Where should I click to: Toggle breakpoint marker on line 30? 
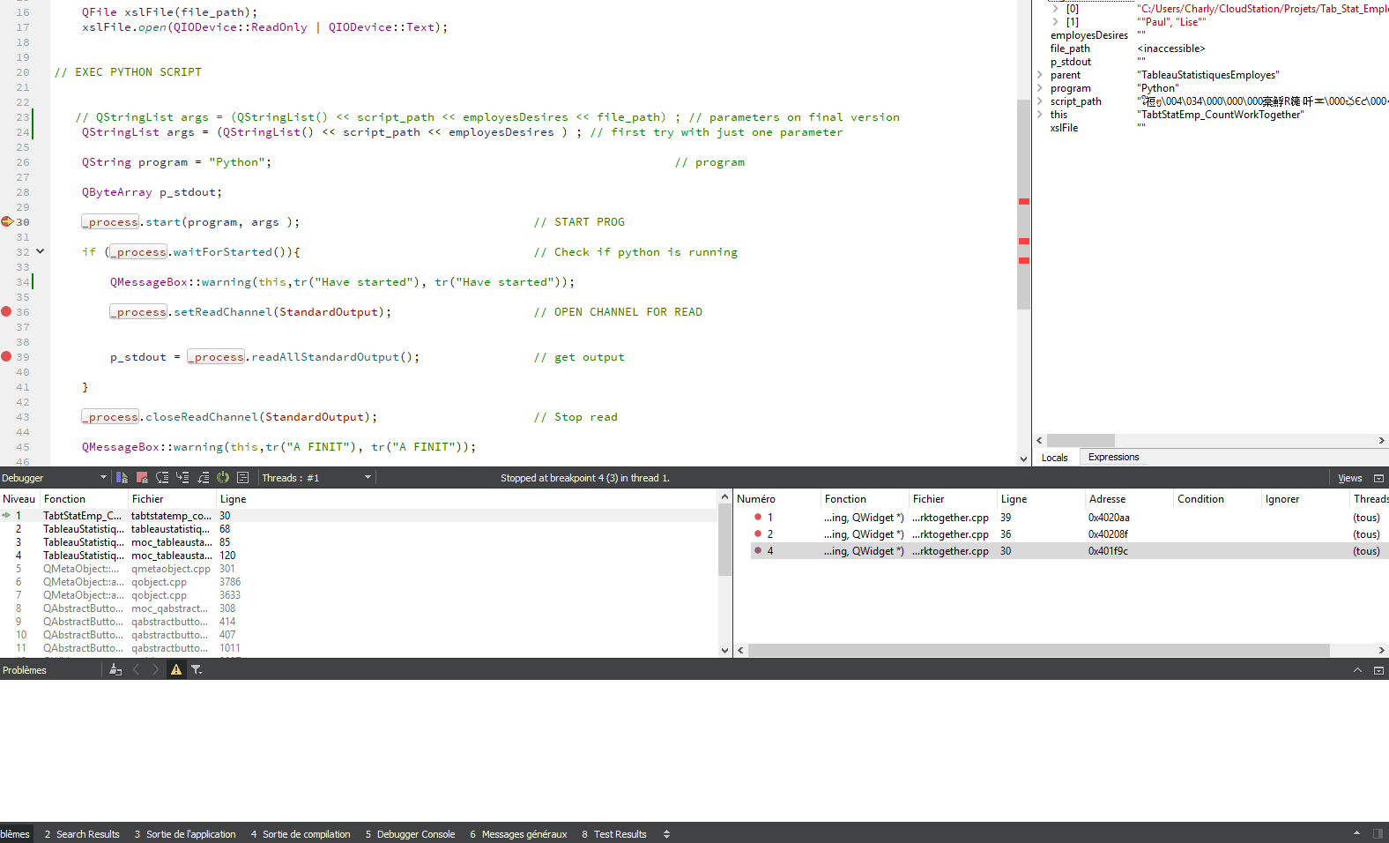tap(7, 222)
